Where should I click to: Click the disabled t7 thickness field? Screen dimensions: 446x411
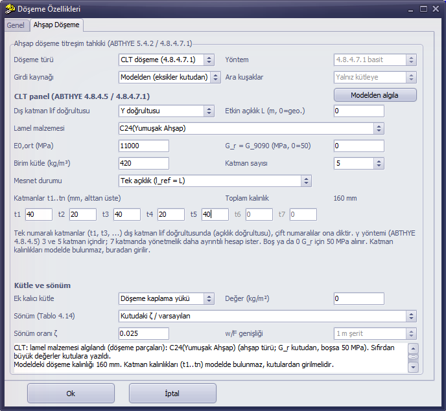point(303,214)
